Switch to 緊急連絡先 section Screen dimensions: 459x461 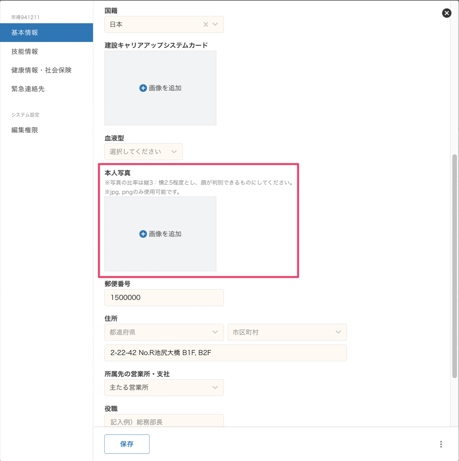[28, 89]
